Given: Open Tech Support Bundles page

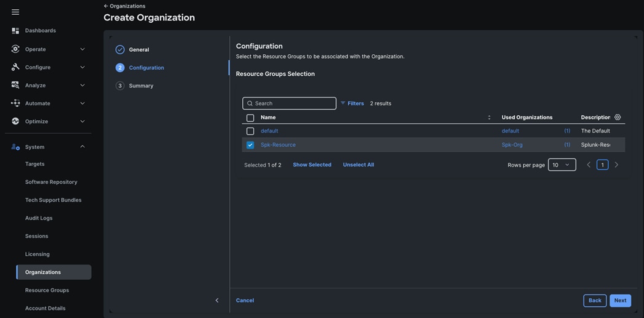Looking at the screenshot, I should pos(53,200).
